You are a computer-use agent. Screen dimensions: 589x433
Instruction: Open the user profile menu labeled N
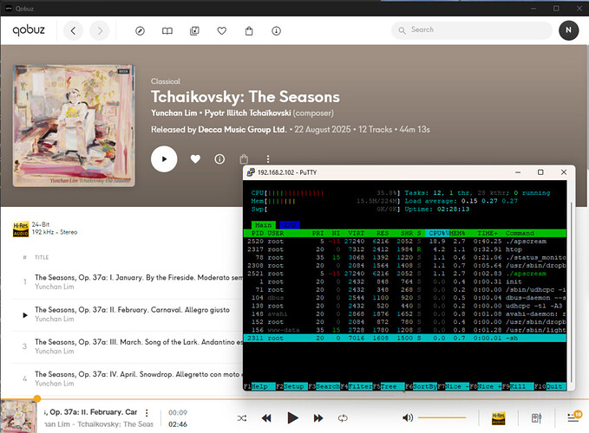(567, 30)
